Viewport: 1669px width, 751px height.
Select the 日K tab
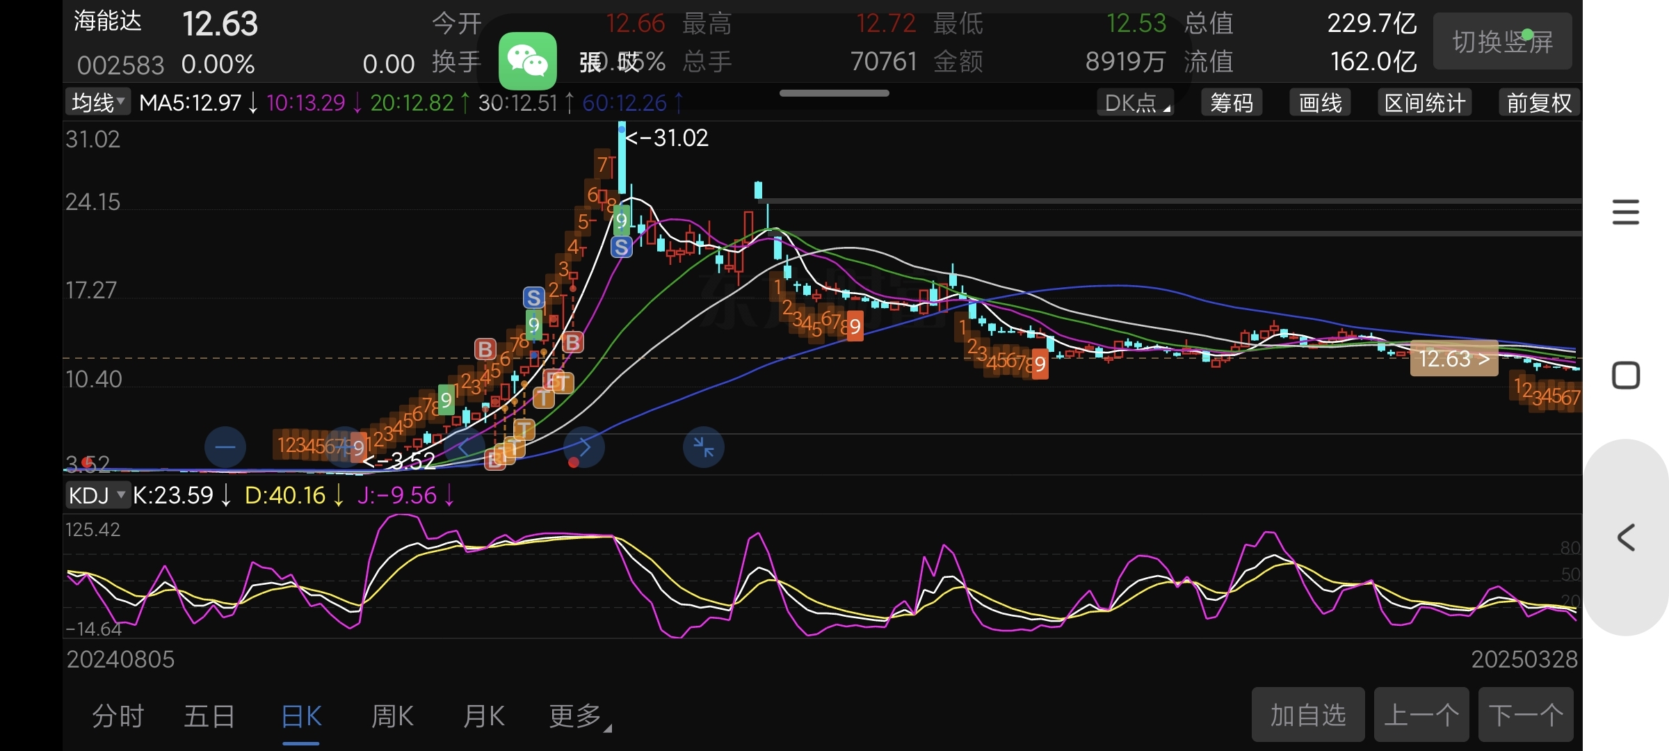pos(301,716)
